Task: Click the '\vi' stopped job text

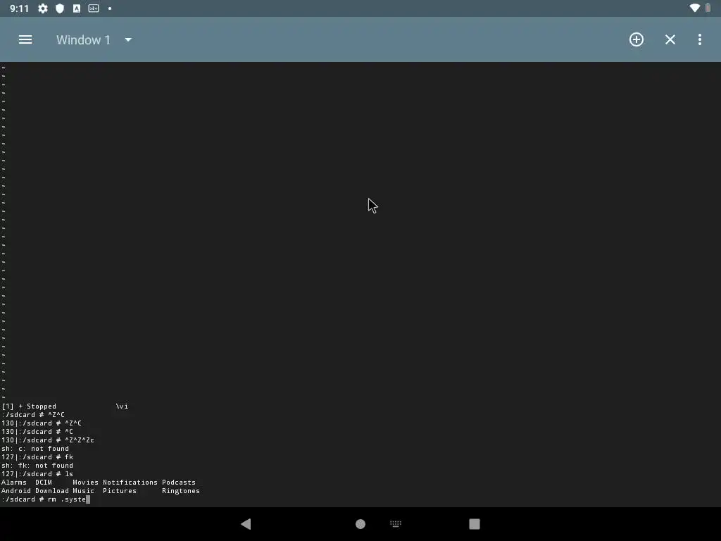Action: point(122,406)
